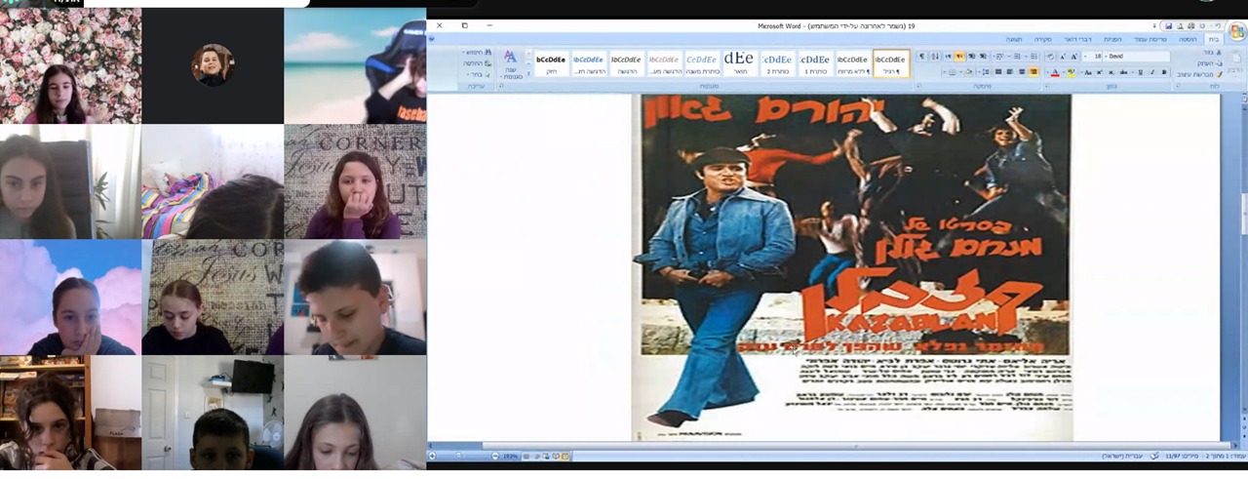Viewport: 1248px width, 479px height.
Task: Toggle Italic formatting
Action: click(1152, 72)
